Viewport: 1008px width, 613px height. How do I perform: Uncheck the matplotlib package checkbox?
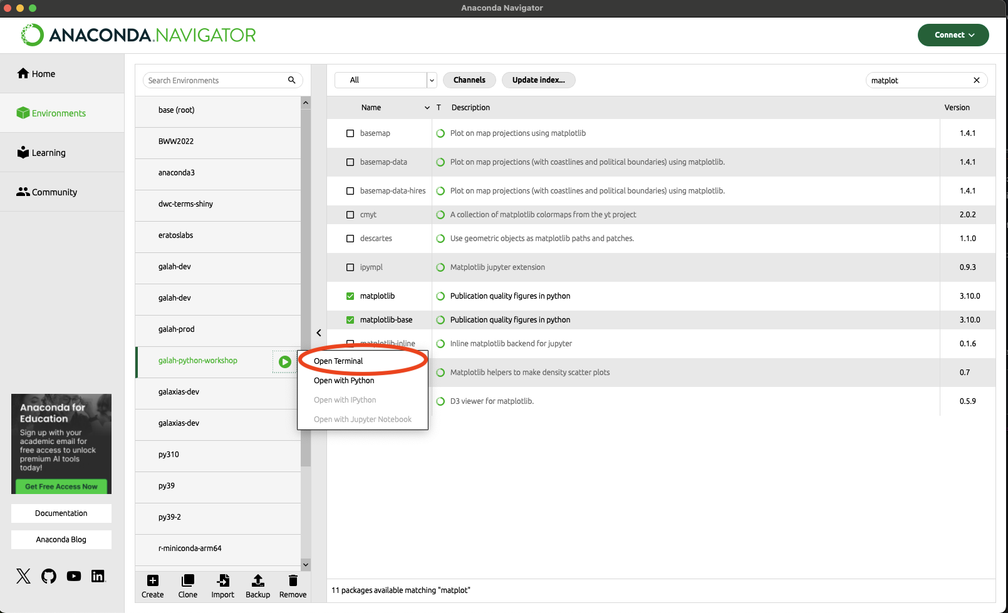click(x=350, y=296)
